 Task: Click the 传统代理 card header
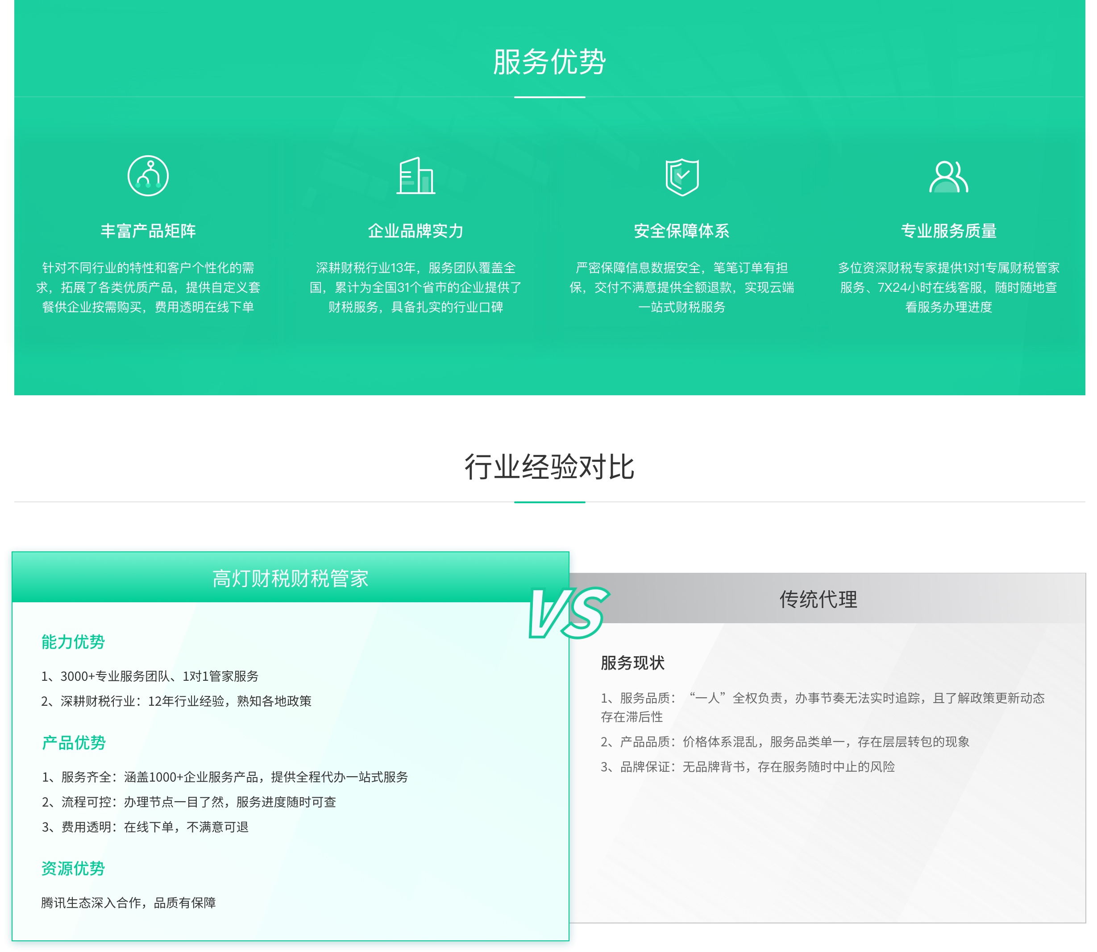827,598
